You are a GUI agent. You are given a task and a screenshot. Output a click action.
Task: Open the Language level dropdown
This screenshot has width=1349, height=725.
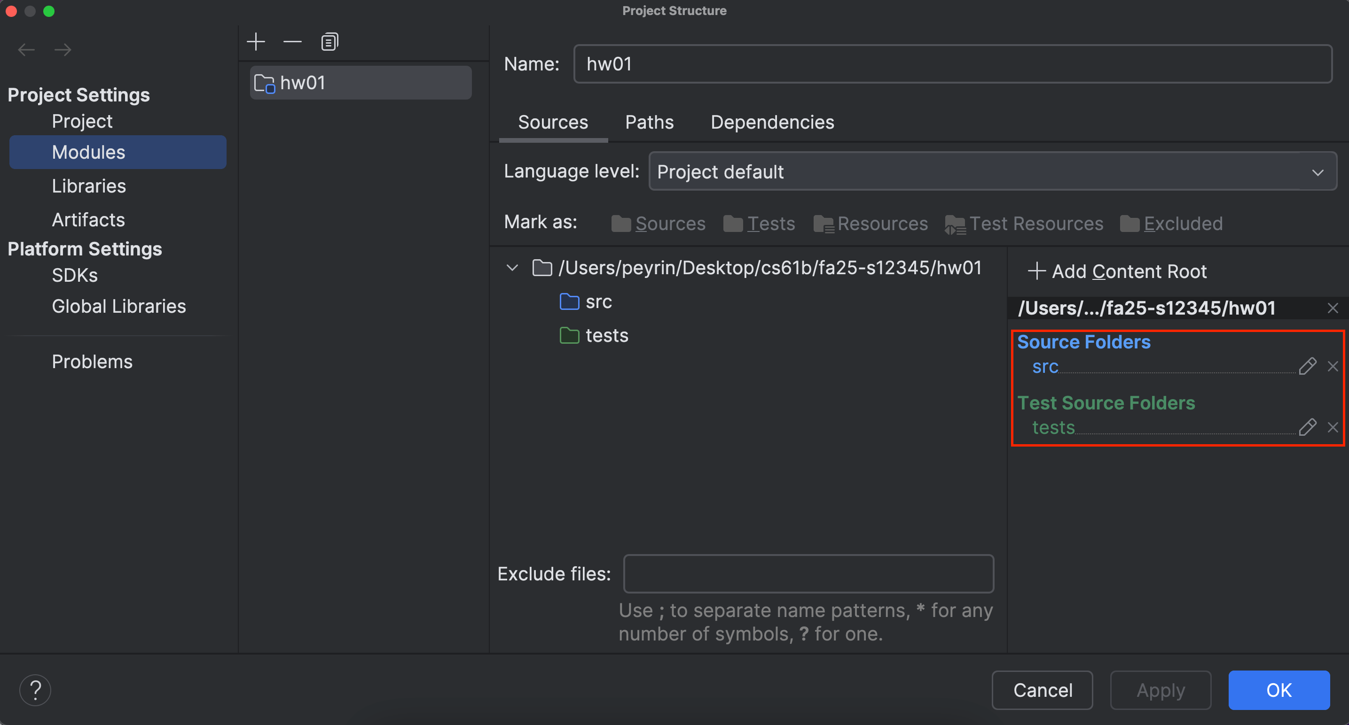pos(1318,171)
